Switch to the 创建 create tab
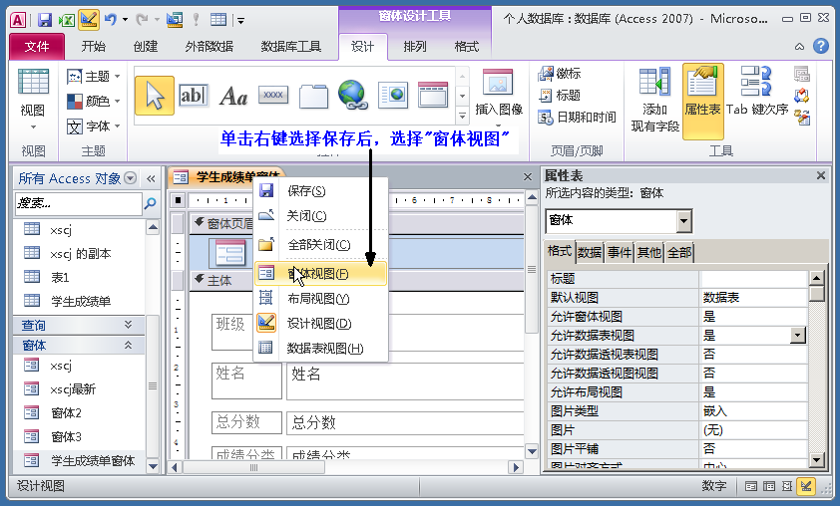840x506 pixels. coord(146,47)
